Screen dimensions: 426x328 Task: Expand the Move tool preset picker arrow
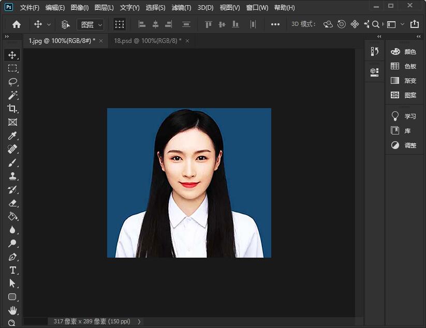pos(49,24)
